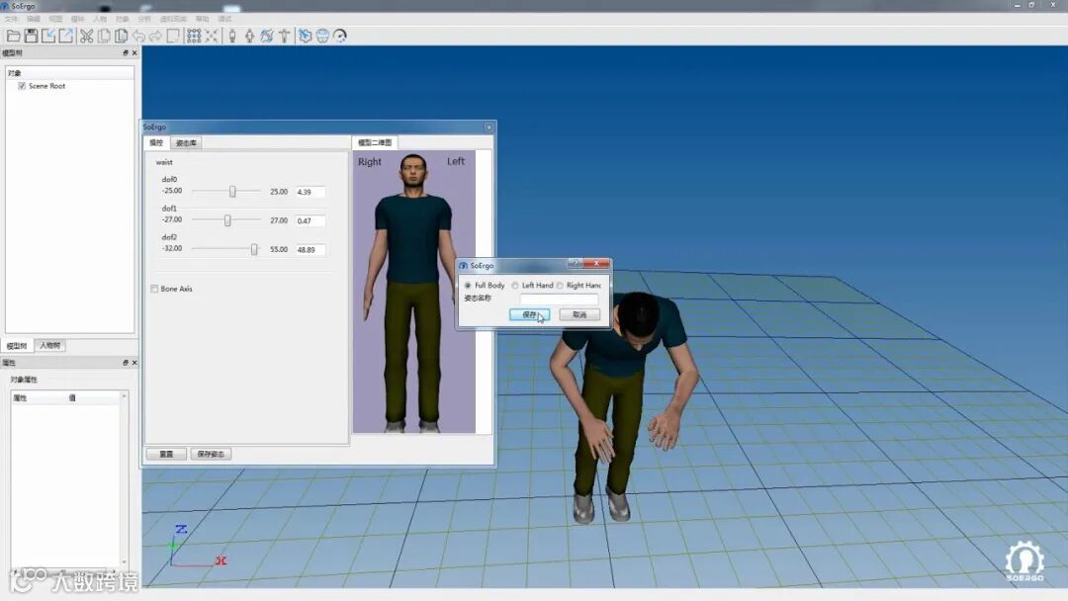Click the Copy toolbar icon
This screenshot has width=1068, height=601.
point(104,36)
